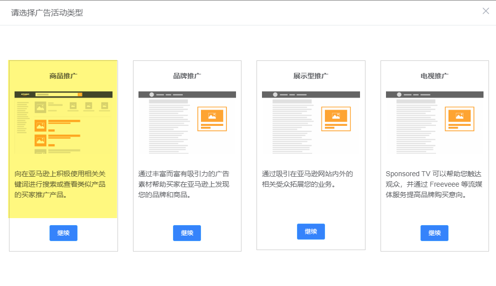Click description starting 通过吸引在亚马逊网站内外
Screen dimensions: 496x286
click(x=307, y=179)
